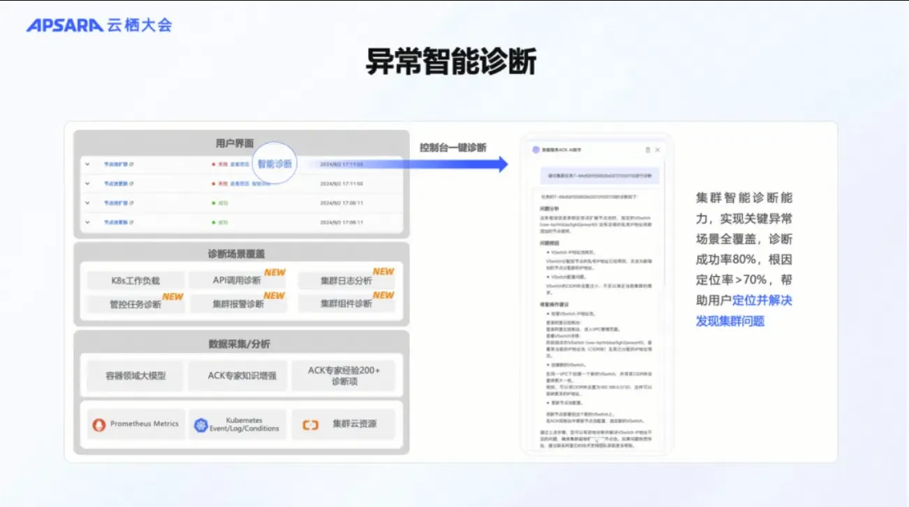
Task: Open 节点池扩容 link in the successful row
Action: [115, 203]
